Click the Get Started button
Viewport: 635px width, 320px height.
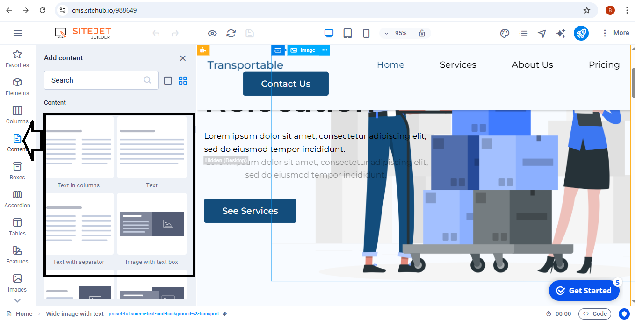coord(584,291)
